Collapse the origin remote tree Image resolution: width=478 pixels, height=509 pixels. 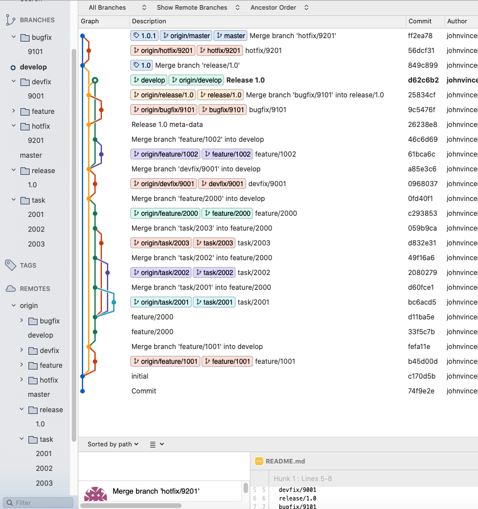click(14, 306)
